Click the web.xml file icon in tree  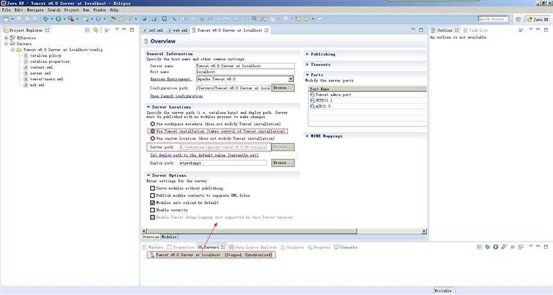click(26, 85)
